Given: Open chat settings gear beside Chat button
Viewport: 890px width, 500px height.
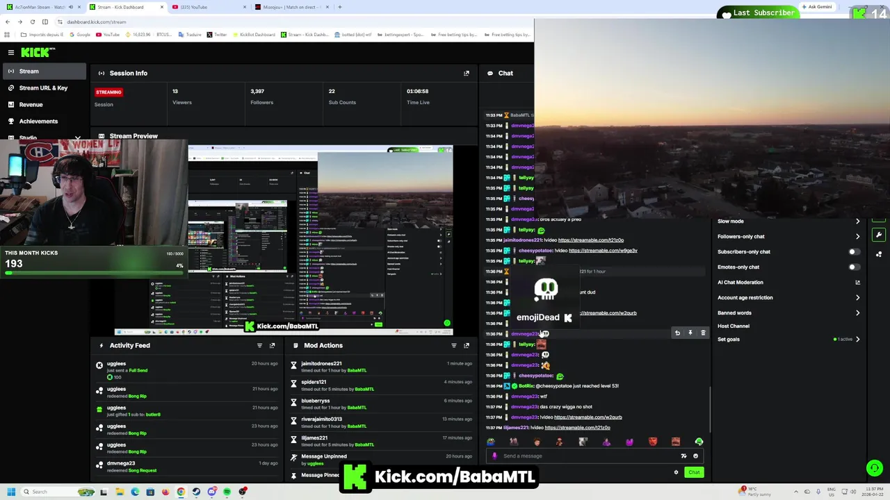Looking at the screenshot, I should point(676,472).
